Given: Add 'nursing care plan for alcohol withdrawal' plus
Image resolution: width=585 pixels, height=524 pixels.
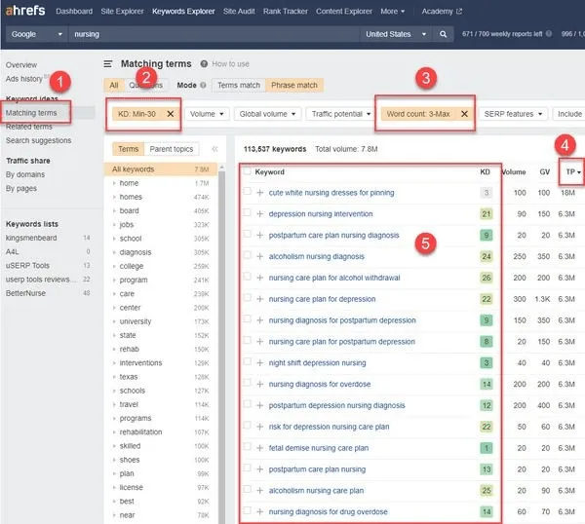Looking at the screenshot, I should (x=260, y=278).
